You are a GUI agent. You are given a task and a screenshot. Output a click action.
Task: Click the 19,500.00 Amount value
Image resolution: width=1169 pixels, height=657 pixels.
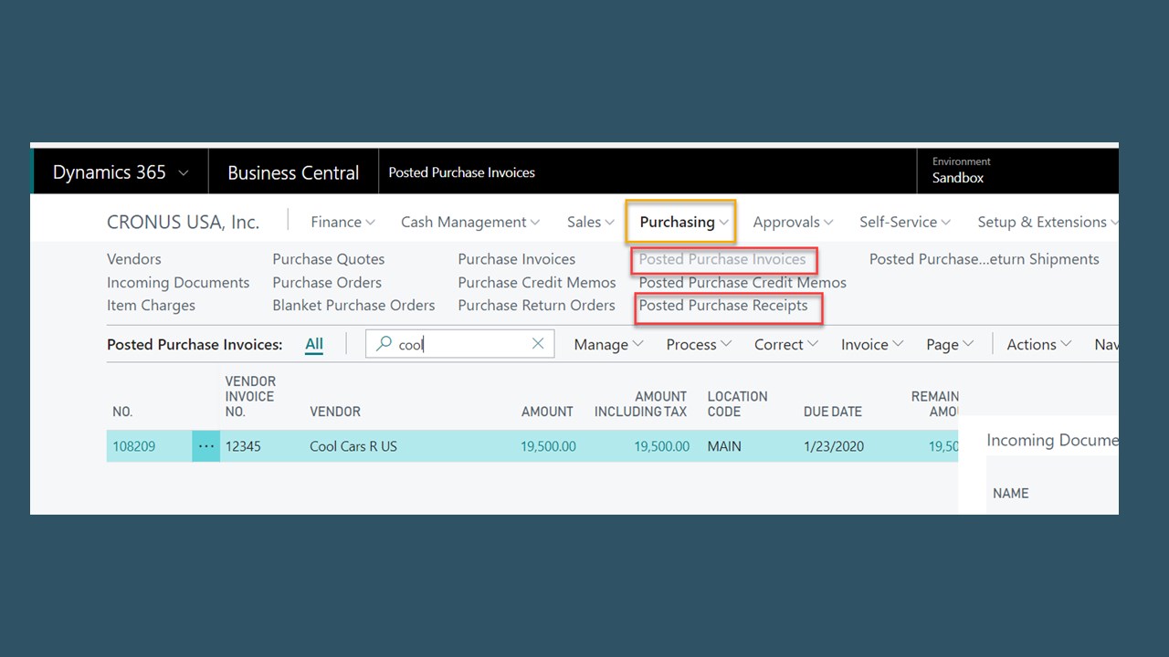(x=548, y=446)
